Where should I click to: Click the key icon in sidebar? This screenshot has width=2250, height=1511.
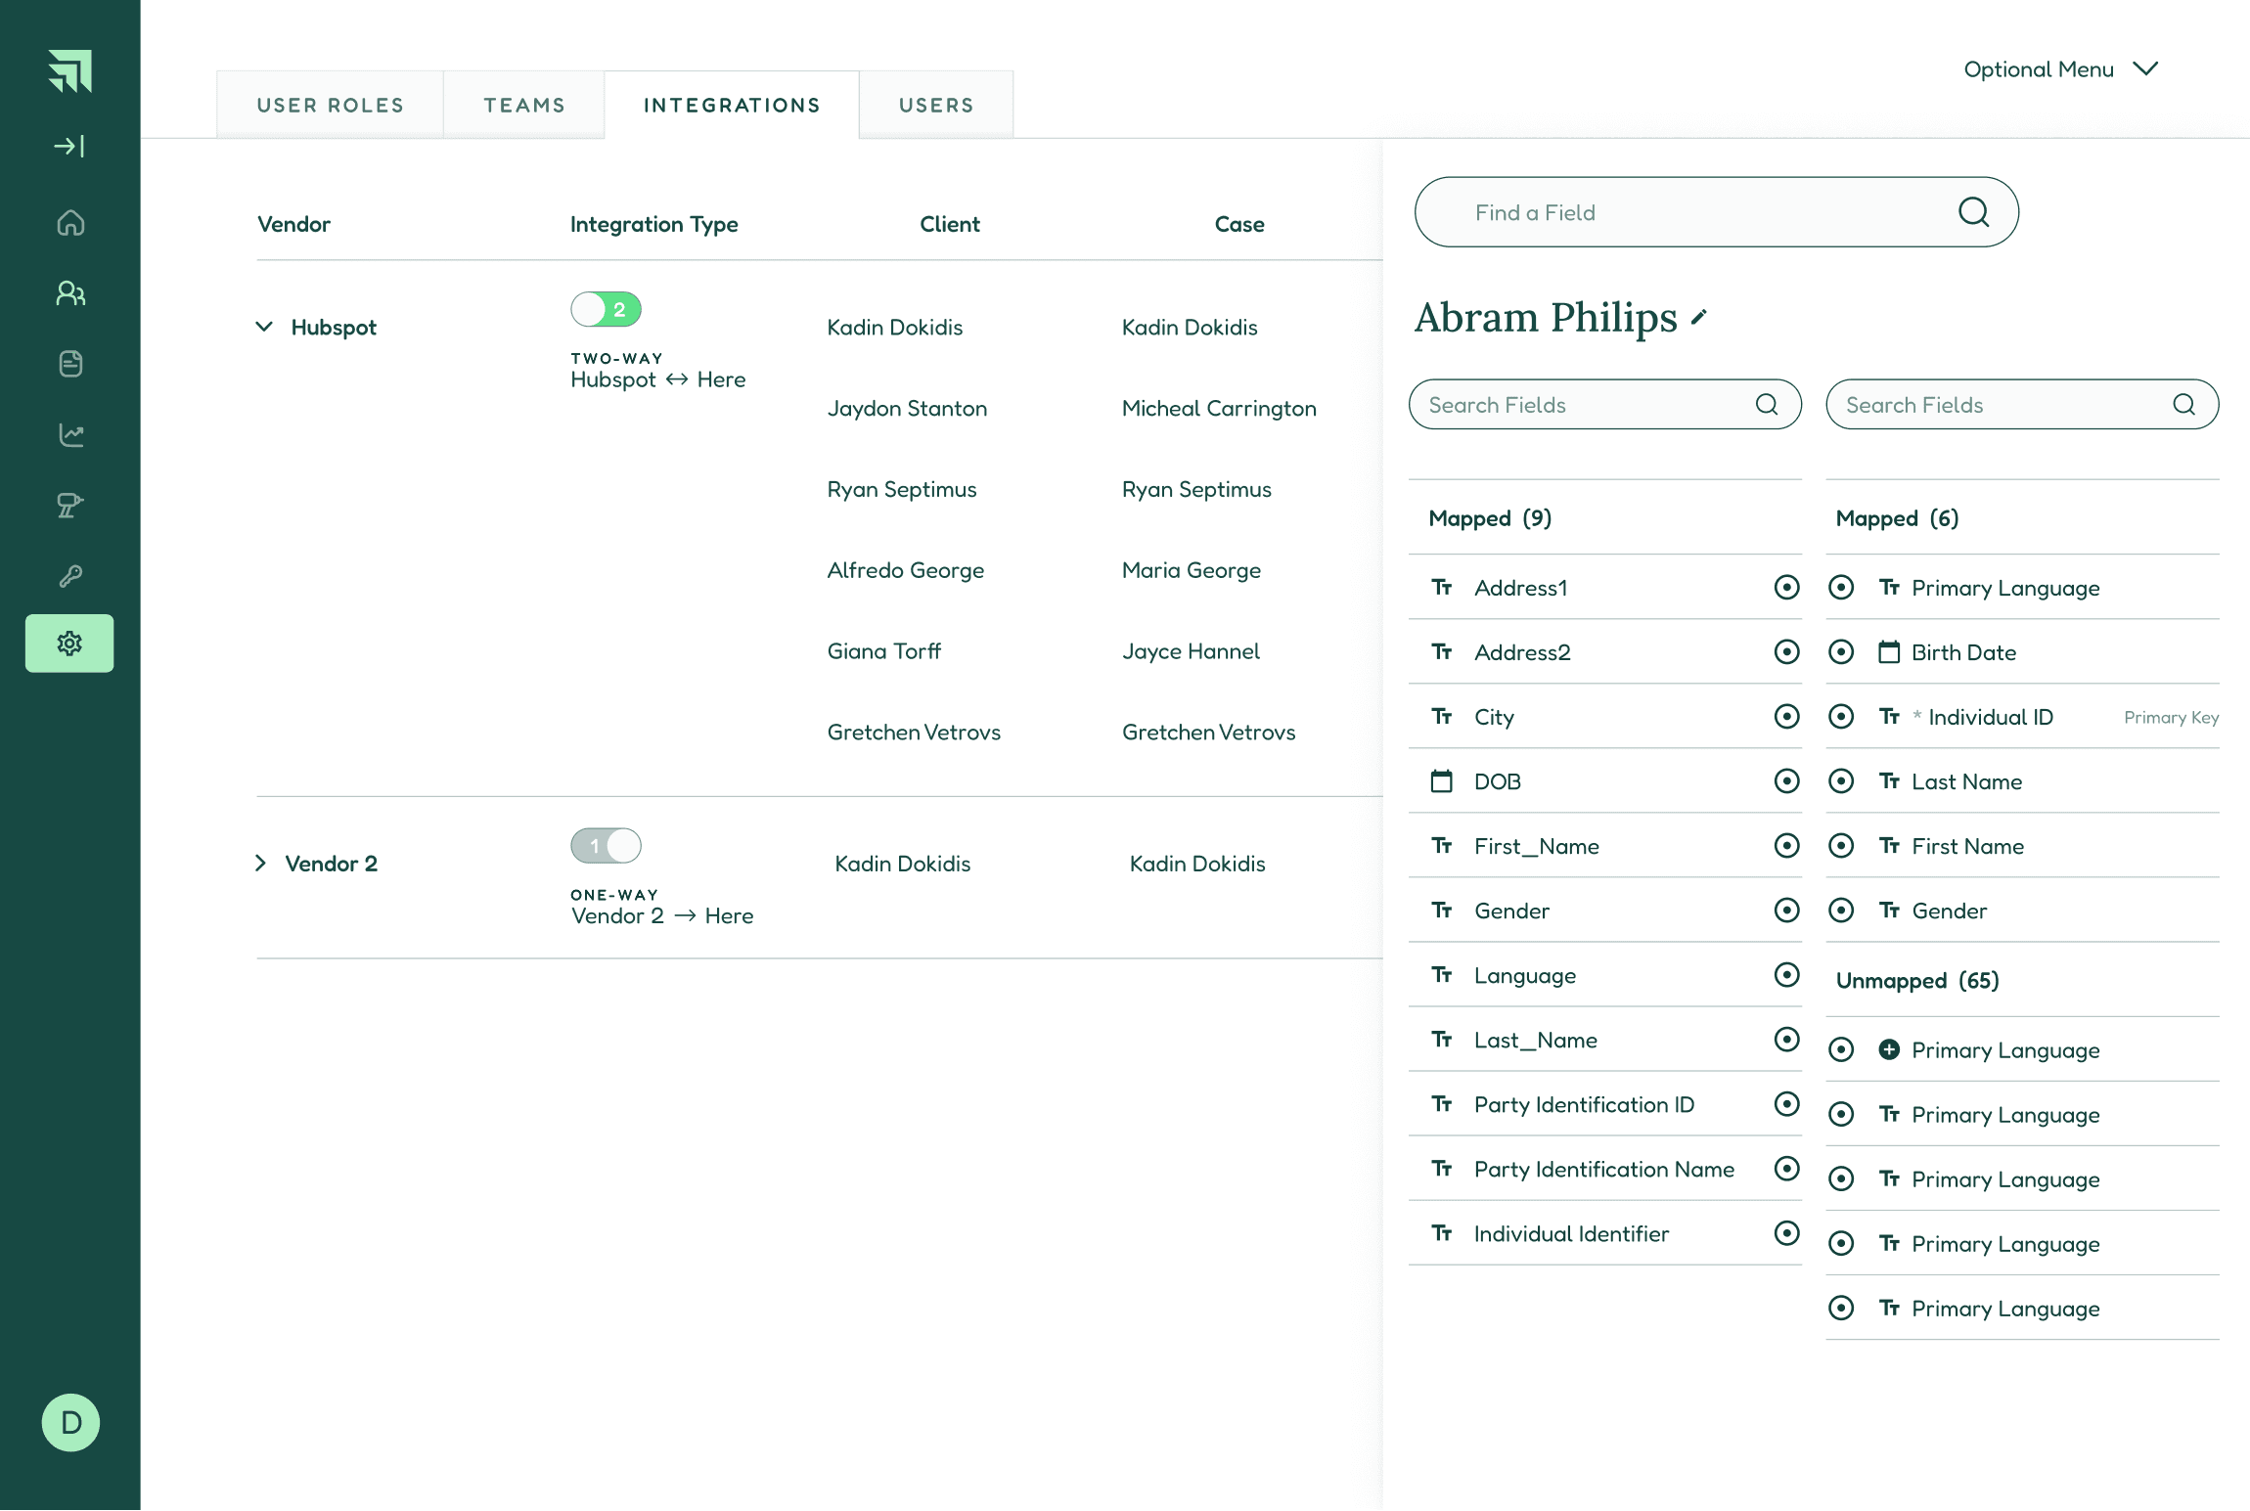[70, 576]
